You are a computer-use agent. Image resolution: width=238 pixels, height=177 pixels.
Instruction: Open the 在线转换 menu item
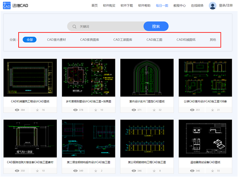(x=197, y=6)
